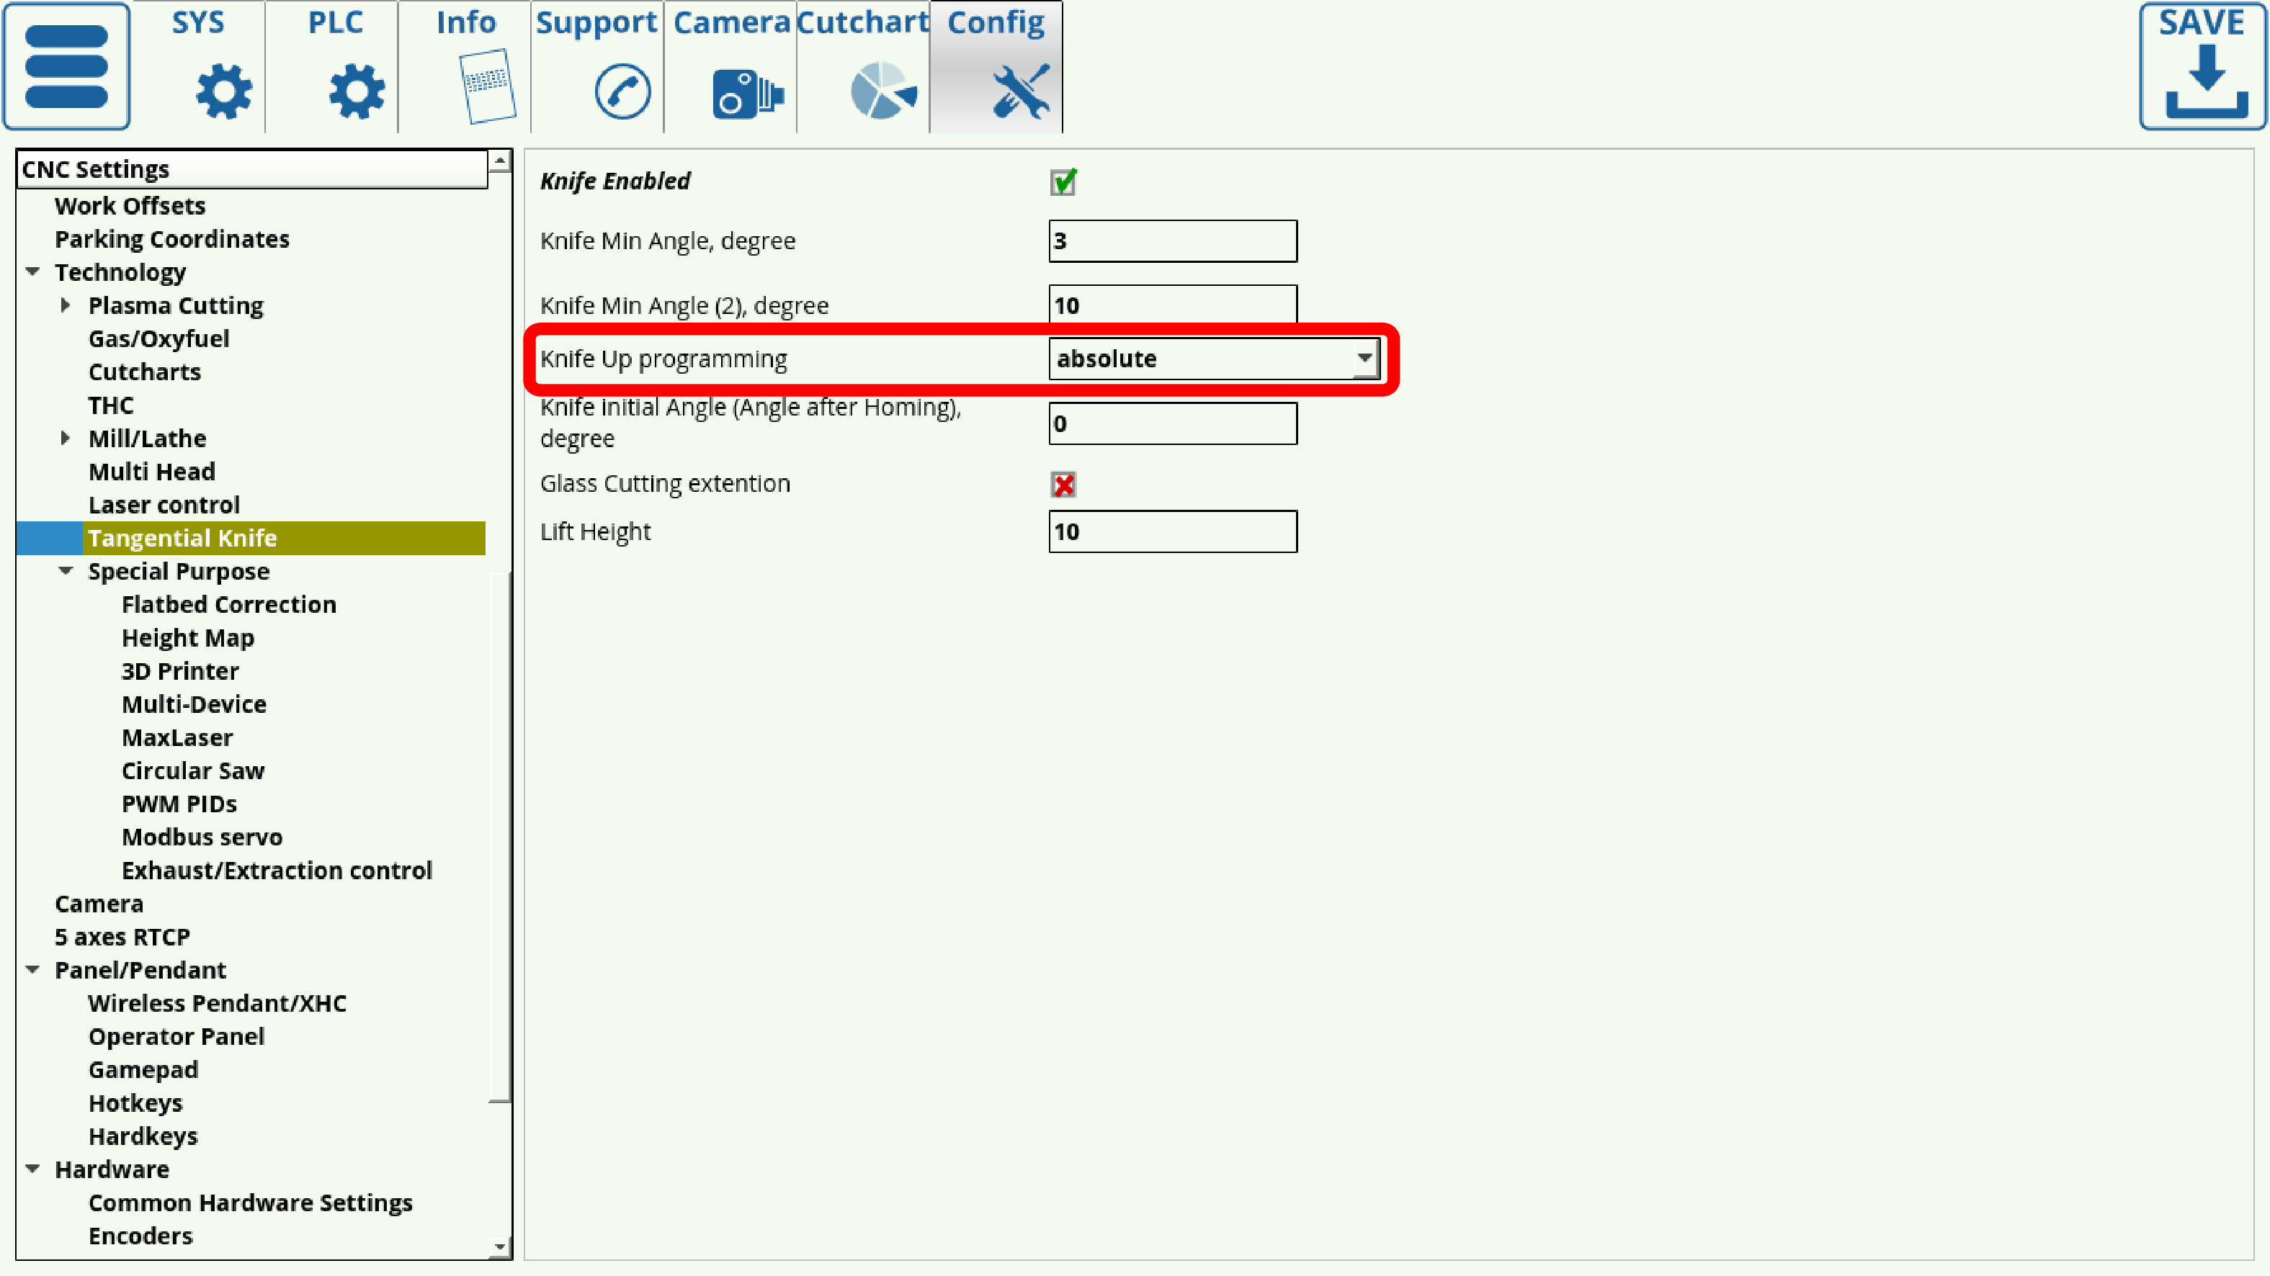The height and width of the screenshot is (1276, 2270).
Task: Open Flatbed Correction settings
Action: [x=228, y=604]
